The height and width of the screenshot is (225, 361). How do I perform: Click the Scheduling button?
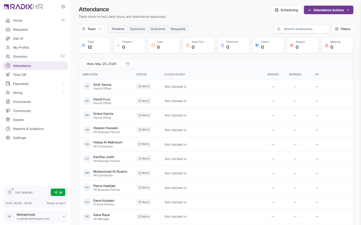(286, 10)
